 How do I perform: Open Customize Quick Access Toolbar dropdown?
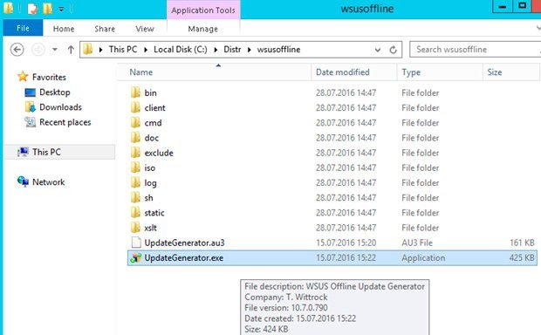pyautogui.click(x=61, y=10)
